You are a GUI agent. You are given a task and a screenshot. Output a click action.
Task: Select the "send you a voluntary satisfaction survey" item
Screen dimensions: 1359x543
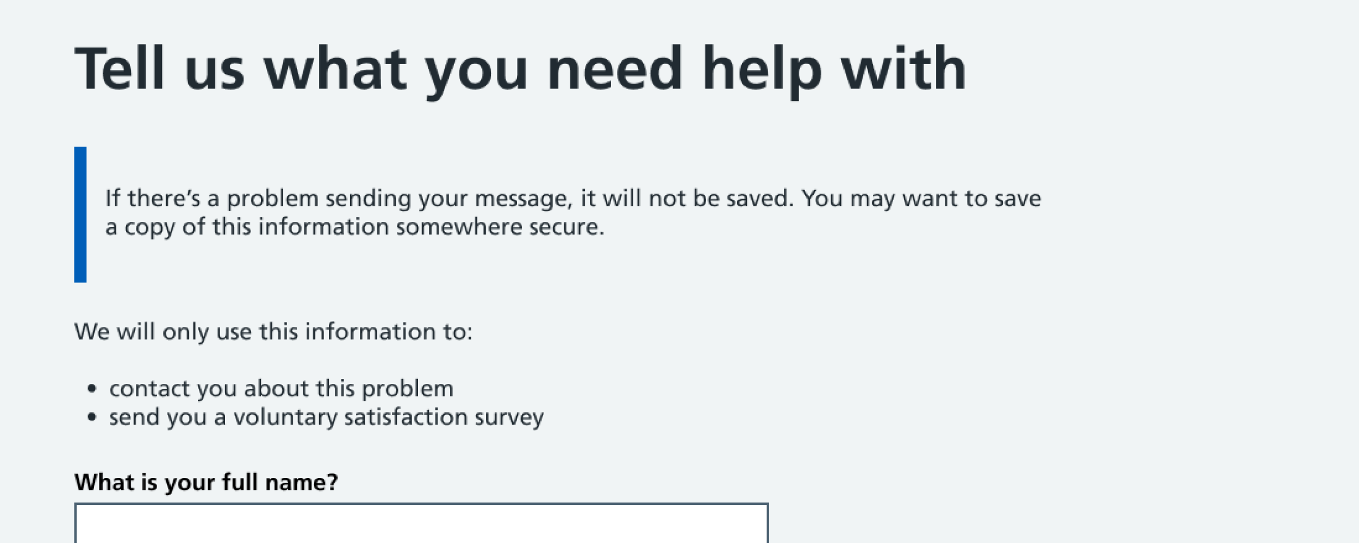pyautogui.click(x=326, y=417)
